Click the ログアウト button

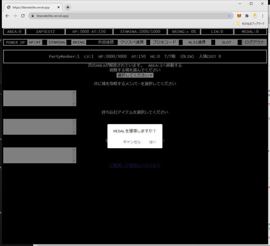[254, 42]
